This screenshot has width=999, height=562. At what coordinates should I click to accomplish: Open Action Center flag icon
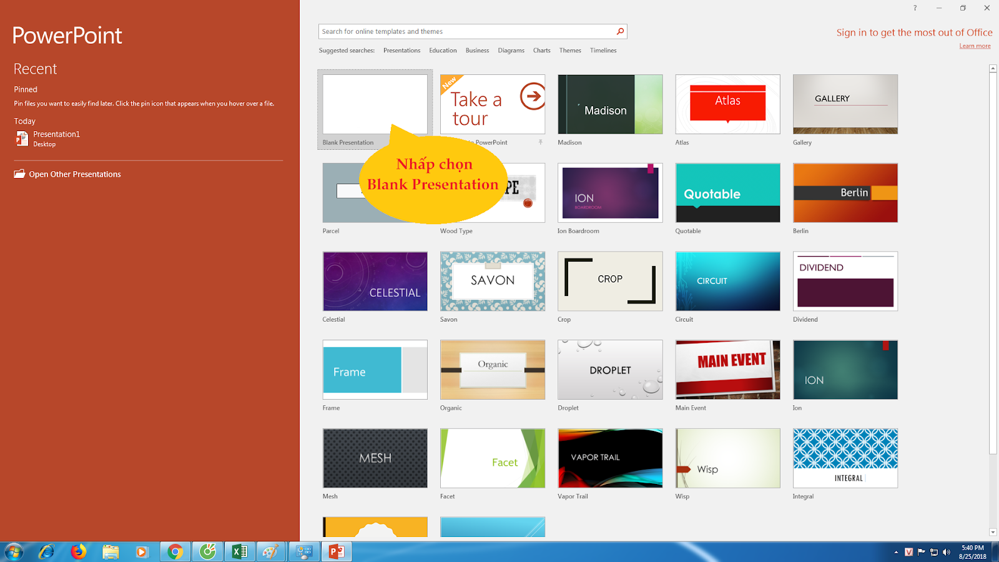click(x=921, y=552)
